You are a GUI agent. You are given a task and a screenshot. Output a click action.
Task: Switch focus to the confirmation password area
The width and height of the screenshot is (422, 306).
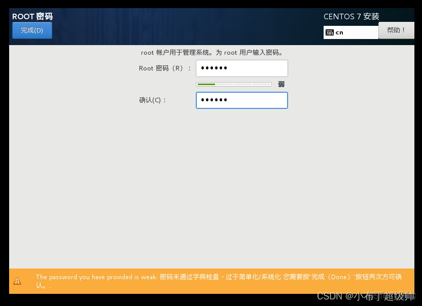(242, 100)
